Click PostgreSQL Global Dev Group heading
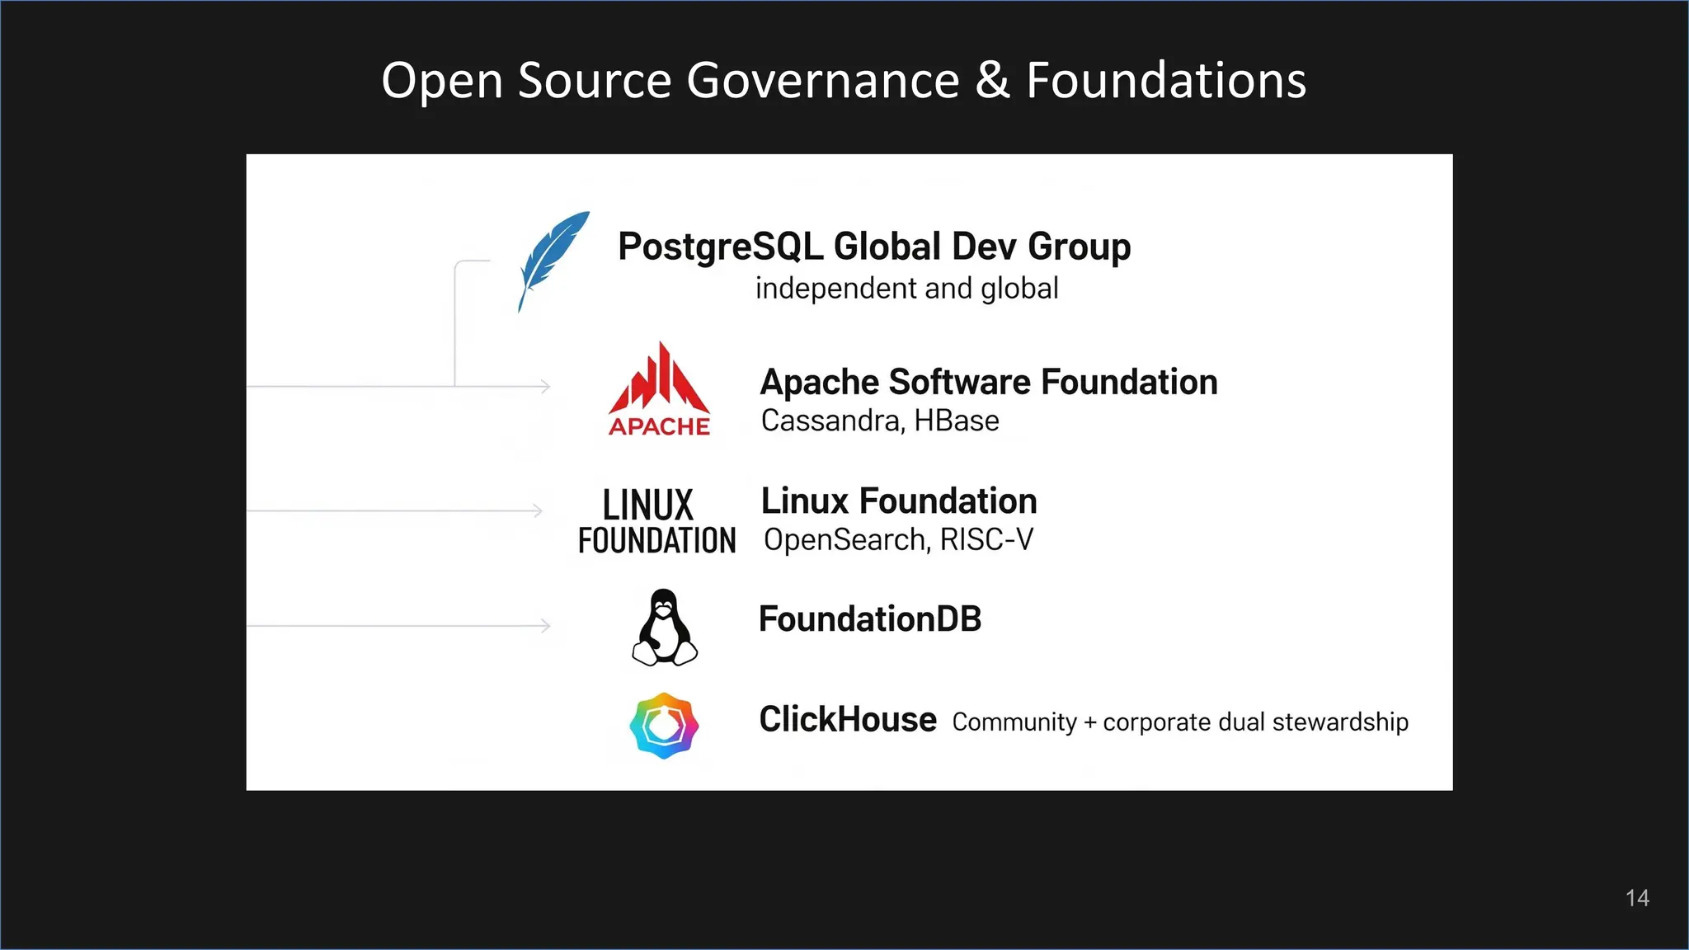This screenshot has width=1689, height=950. [x=874, y=247]
